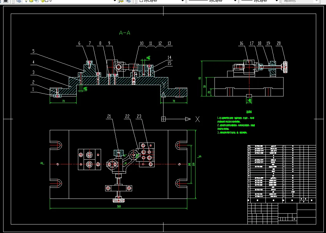Open the ByLayer lineweight dropdown

[259, 1]
